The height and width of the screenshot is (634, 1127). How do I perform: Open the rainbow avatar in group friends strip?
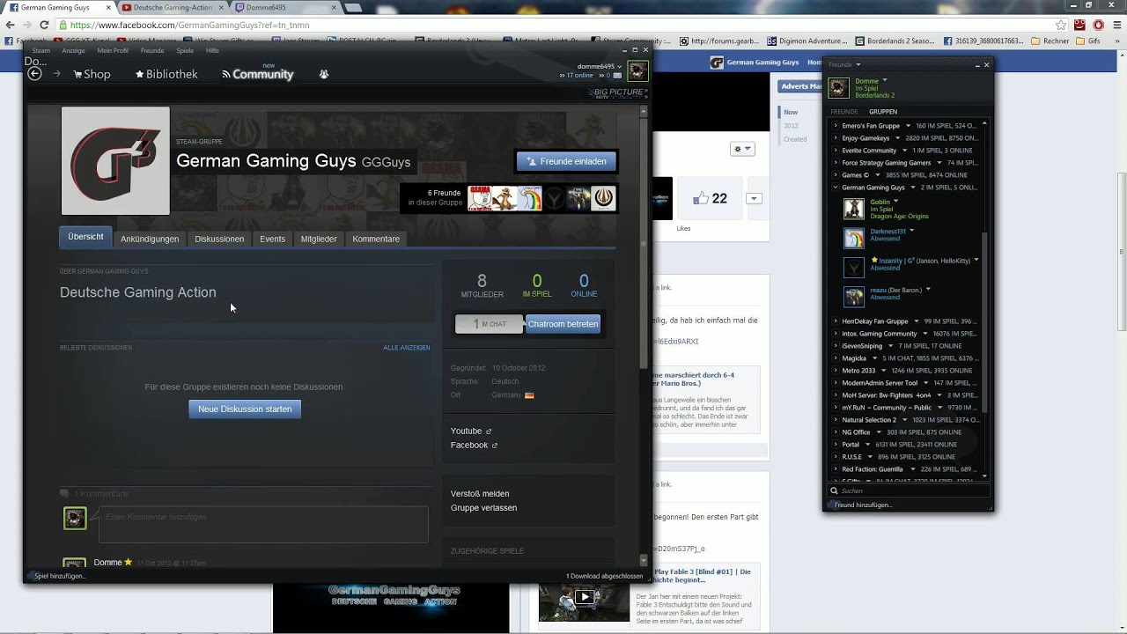tap(529, 199)
